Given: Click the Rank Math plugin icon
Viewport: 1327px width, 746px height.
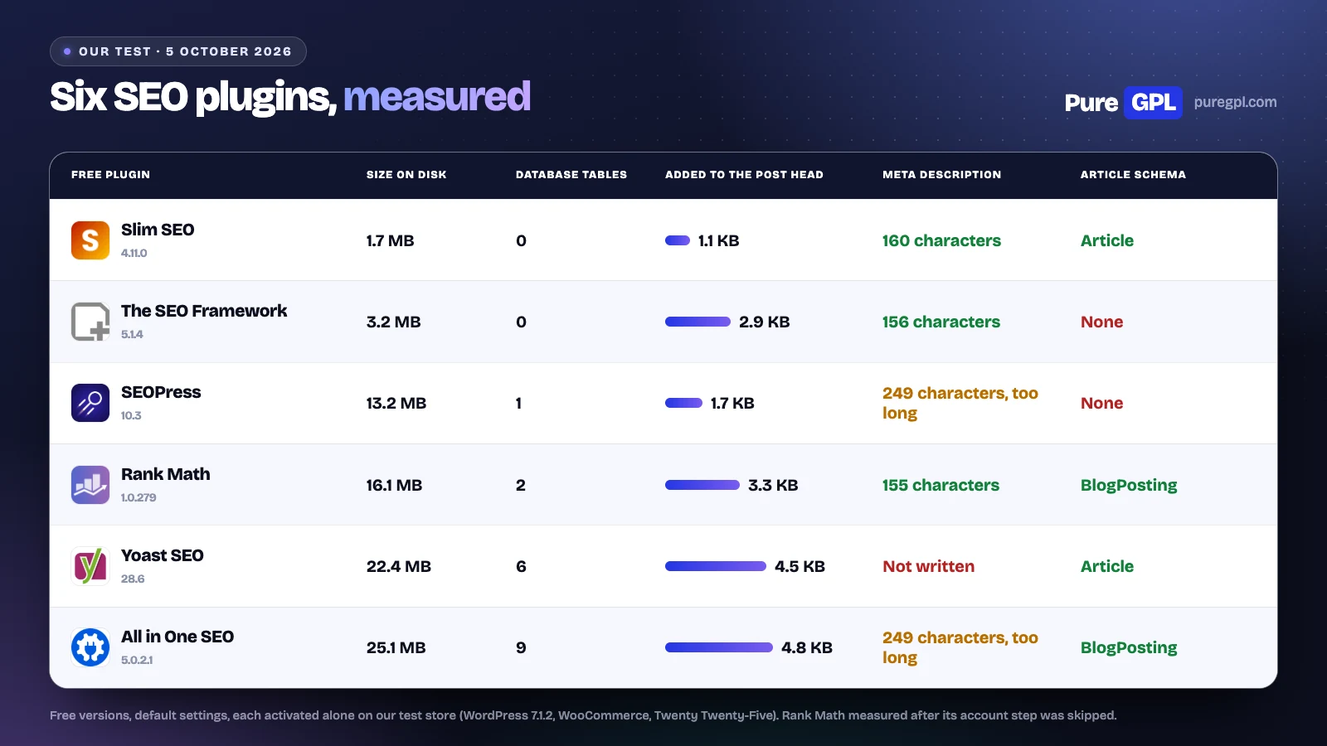Looking at the screenshot, I should point(90,485).
